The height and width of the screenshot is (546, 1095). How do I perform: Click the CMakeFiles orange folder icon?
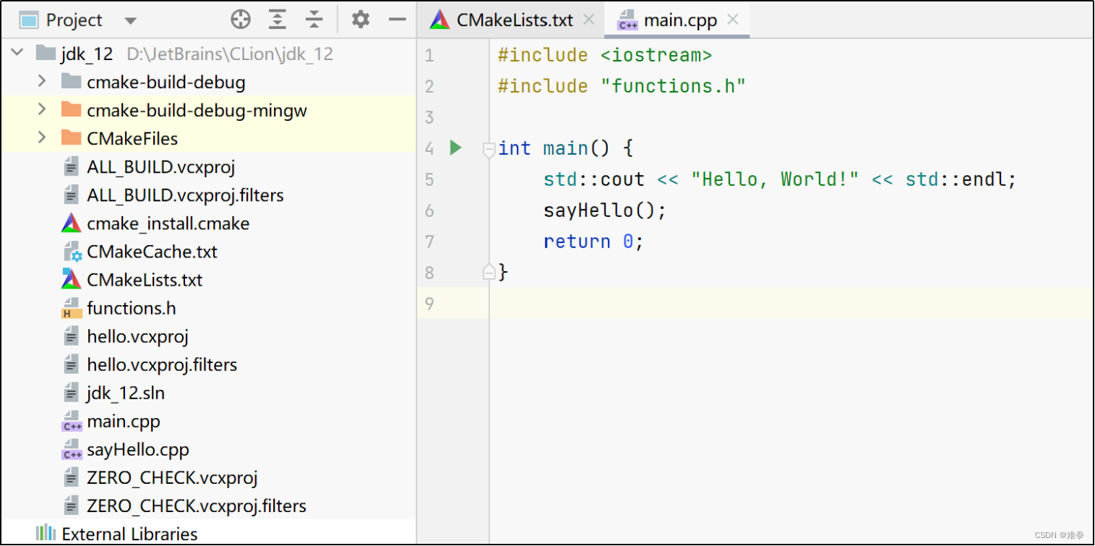[71, 138]
